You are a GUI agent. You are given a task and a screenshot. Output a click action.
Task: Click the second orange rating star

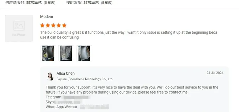(x=48, y=25)
